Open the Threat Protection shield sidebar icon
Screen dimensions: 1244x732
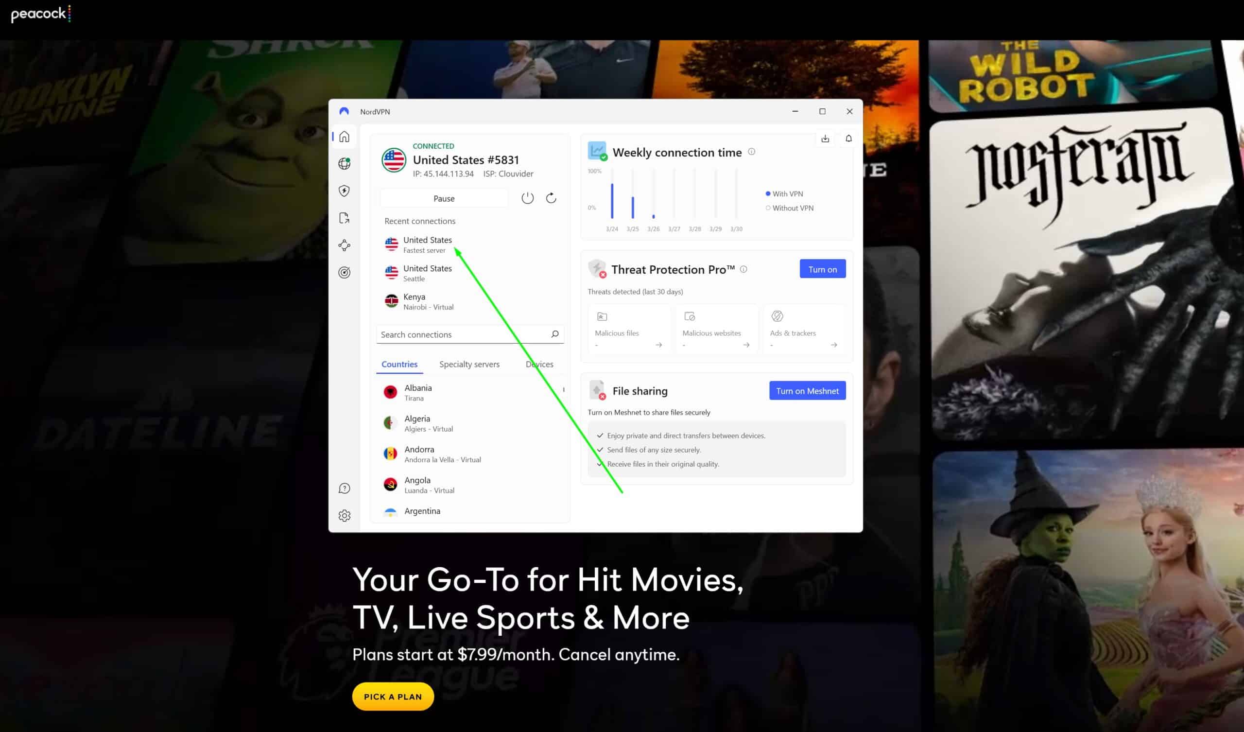(x=344, y=191)
